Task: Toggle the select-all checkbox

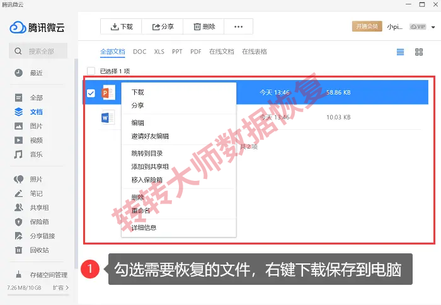Action: [x=91, y=71]
